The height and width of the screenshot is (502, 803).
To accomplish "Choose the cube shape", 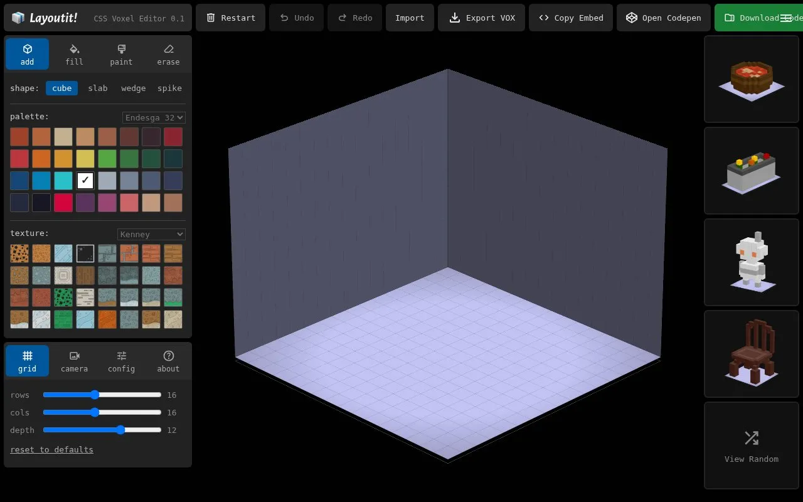I will [61, 88].
